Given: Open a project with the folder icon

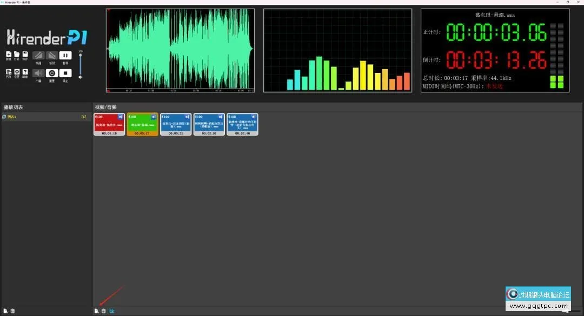Looking at the screenshot, I should click(17, 55).
